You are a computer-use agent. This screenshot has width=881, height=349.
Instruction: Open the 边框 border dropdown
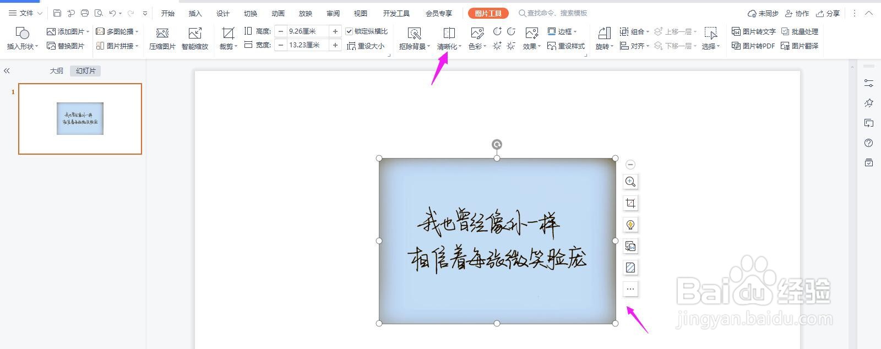[x=562, y=31]
